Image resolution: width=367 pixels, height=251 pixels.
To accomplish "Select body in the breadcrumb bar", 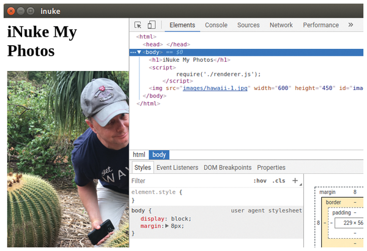I will click(159, 155).
